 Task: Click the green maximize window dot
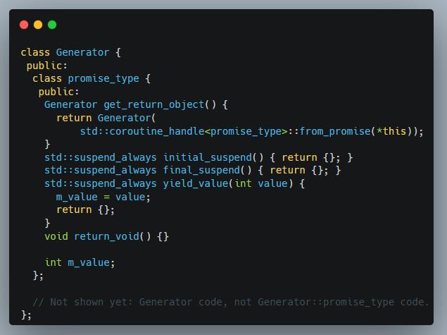52,25
